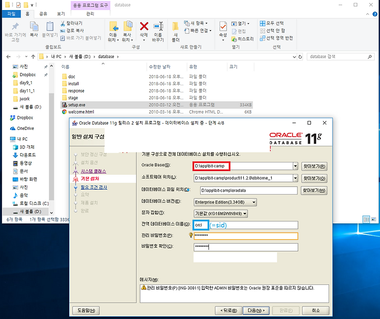Expand software location dropdown arrow
Viewport: 380px width, 319px height.
pyautogui.click(x=295, y=178)
